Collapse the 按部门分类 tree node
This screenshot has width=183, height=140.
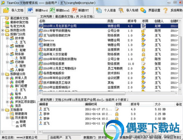point(3,34)
